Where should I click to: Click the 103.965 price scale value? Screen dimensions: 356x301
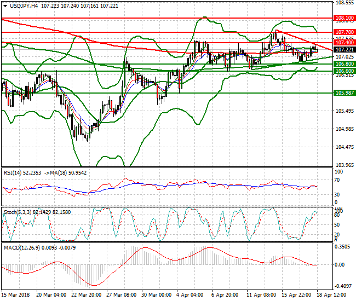click(x=344, y=165)
